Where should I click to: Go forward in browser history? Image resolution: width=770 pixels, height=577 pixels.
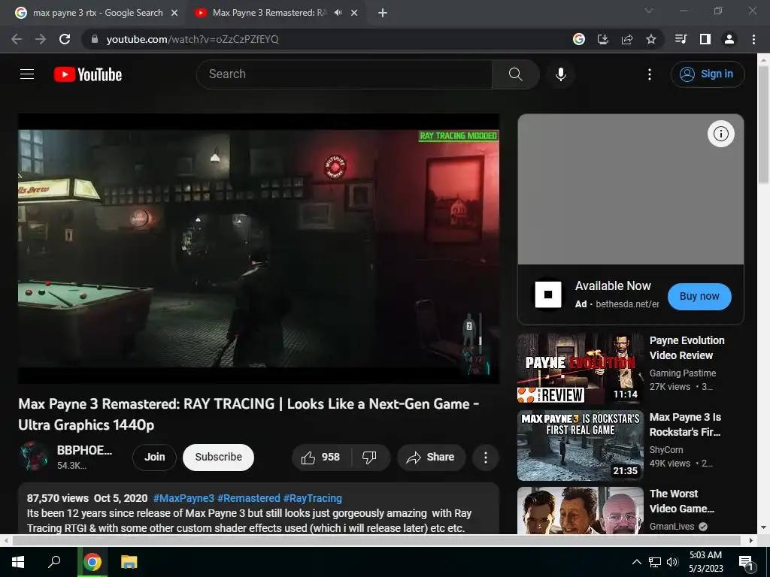click(x=41, y=39)
